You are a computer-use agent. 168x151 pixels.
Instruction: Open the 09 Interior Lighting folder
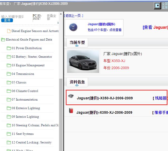click(25, 117)
